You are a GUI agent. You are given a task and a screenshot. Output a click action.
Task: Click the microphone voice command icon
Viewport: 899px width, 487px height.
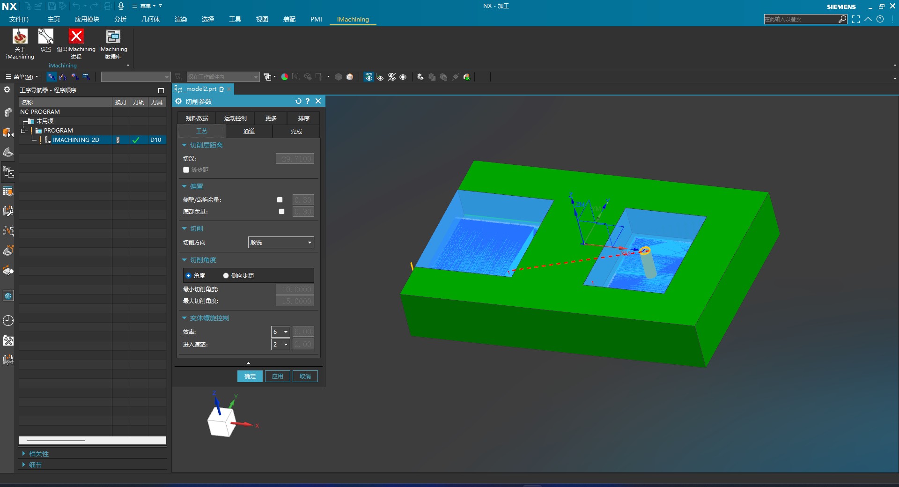[121, 6]
